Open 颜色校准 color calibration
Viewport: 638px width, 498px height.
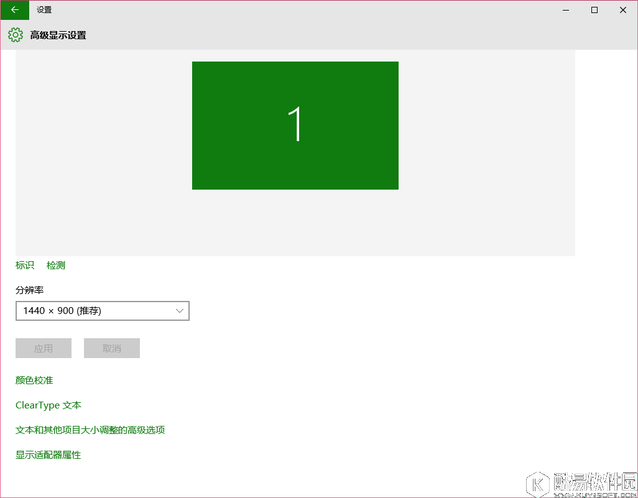pos(34,380)
